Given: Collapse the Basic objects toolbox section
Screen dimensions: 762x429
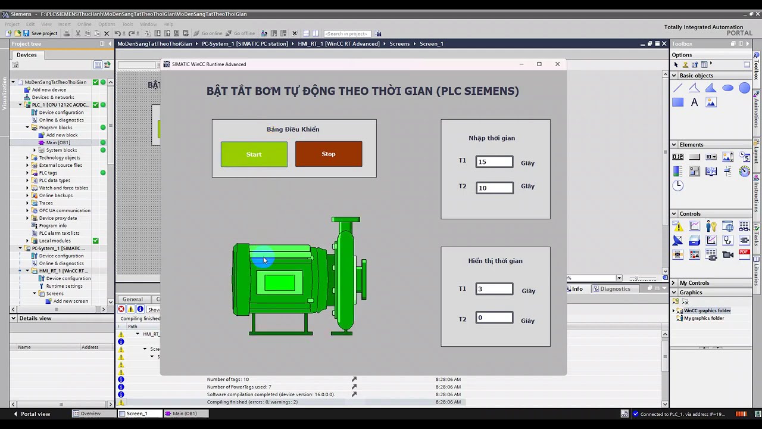Looking at the screenshot, I should (674, 76).
